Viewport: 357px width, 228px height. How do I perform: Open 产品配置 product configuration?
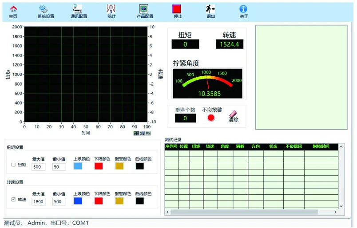(144, 9)
